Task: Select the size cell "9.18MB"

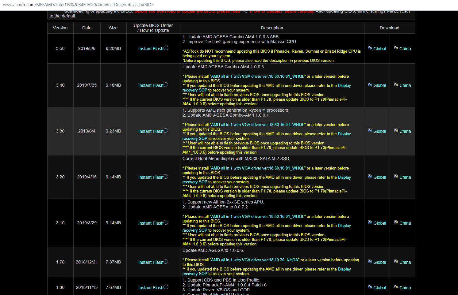Action: 113,85
